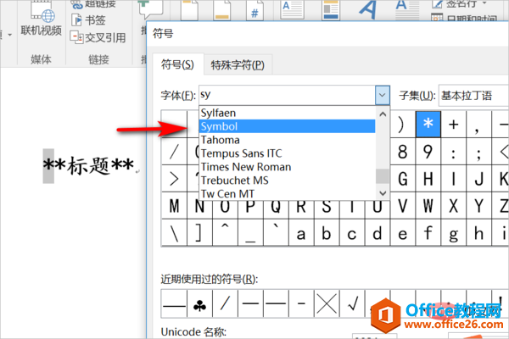Image resolution: width=509 pixels, height=339 pixels.
Task: Select the plus sign symbol in the grid
Action: (x=454, y=124)
